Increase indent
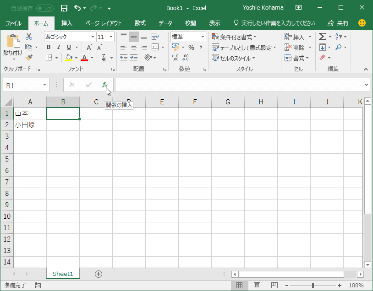This screenshot has width=373, height=291. point(134,58)
